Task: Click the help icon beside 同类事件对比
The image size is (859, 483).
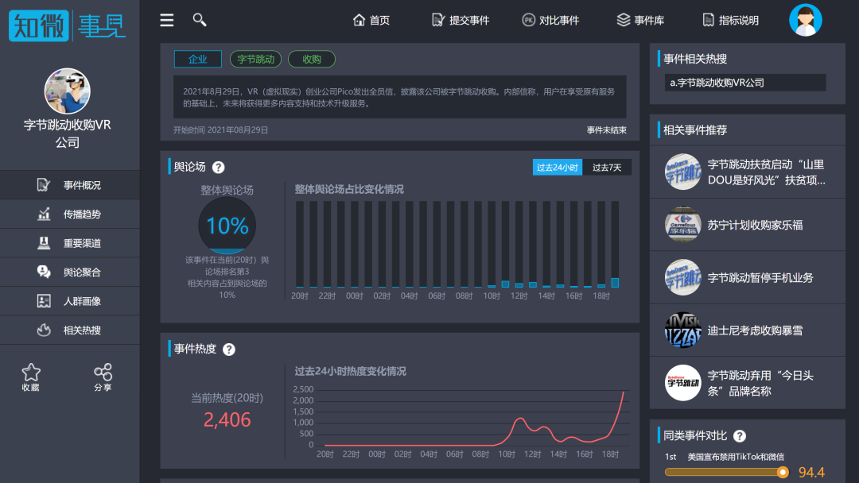Action: coord(740,436)
